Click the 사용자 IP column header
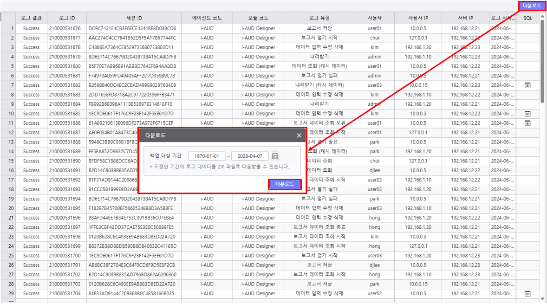This screenshot has width=547, height=304. click(418, 18)
